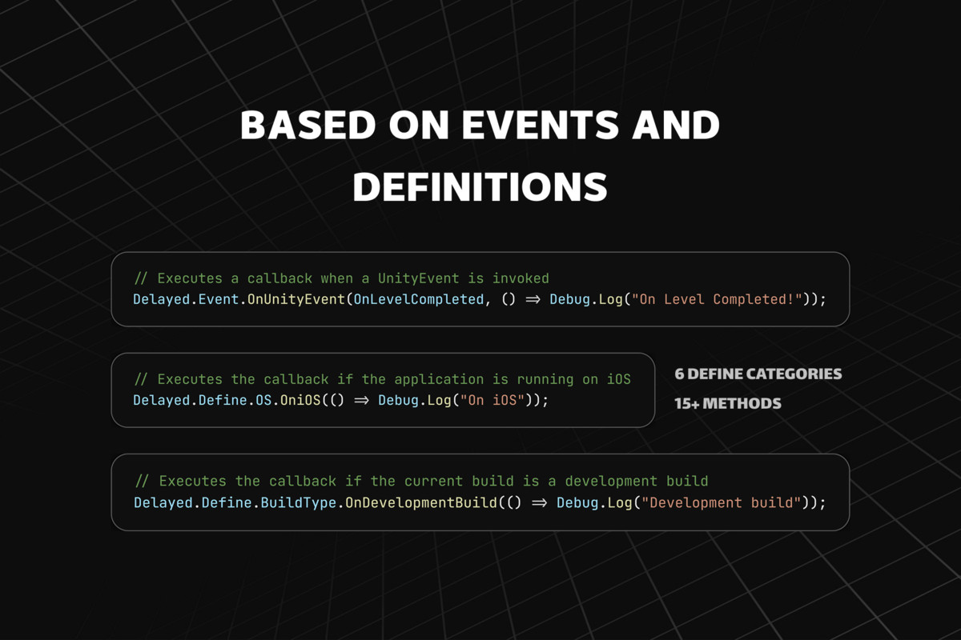Select the iOS code snippet box
961x640 pixels.
click(x=383, y=390)
